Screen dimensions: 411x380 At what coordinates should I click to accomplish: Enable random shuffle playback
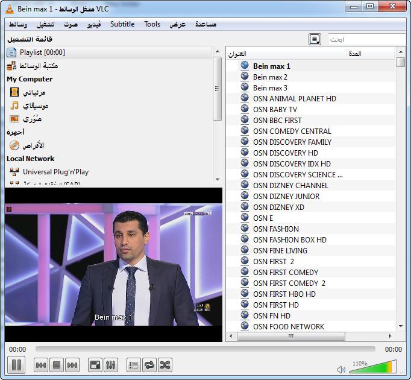pos(165,365)
